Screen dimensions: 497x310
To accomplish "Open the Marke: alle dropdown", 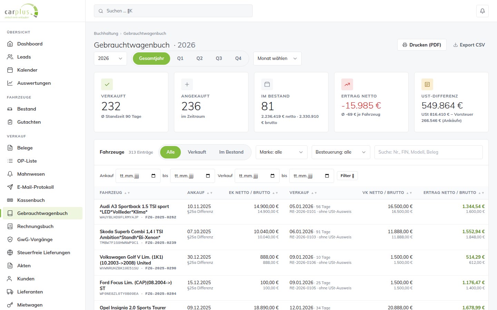I will tap(282, 152).
